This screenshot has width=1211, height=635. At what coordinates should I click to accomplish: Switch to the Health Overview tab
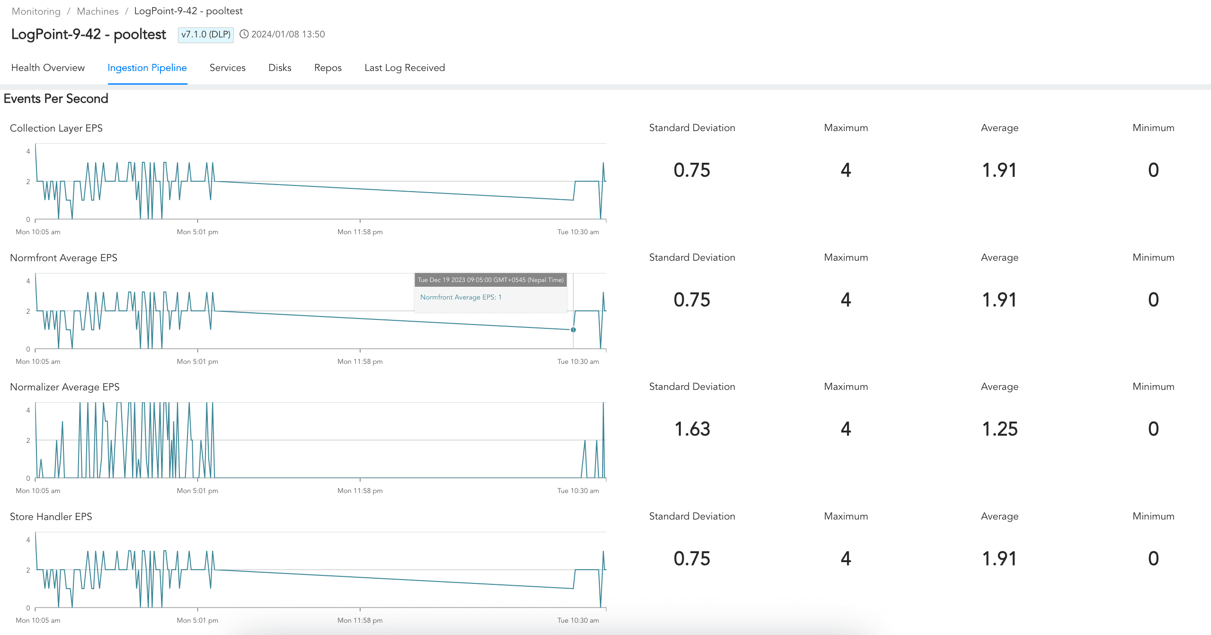[48, 68]
